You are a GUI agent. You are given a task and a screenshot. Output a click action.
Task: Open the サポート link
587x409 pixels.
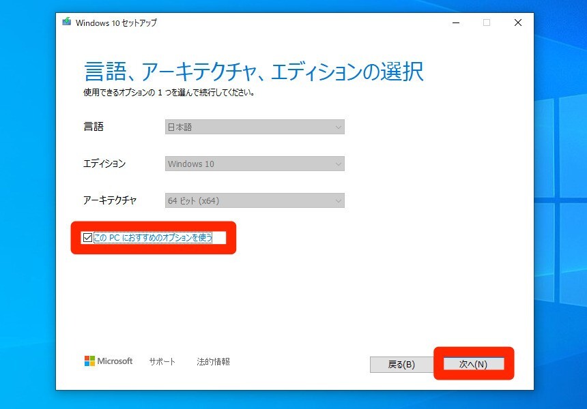pyautogui.click(x=162, y=361)
